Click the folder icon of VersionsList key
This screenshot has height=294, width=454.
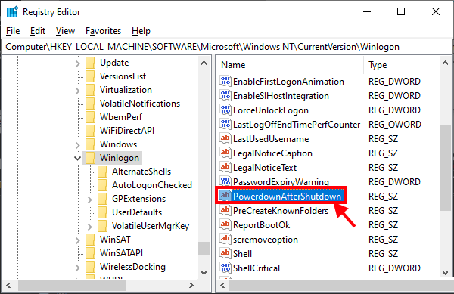tap(90, 76)
